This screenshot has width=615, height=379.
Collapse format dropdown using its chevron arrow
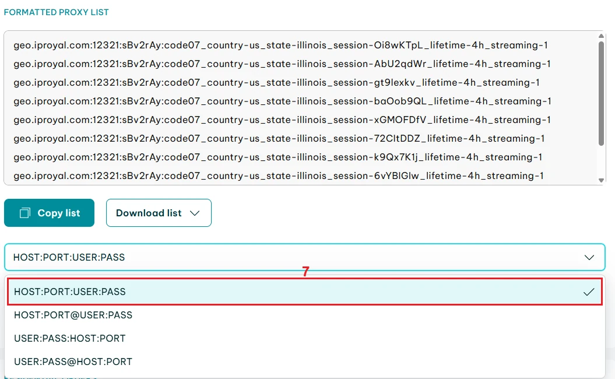[589, 257]
